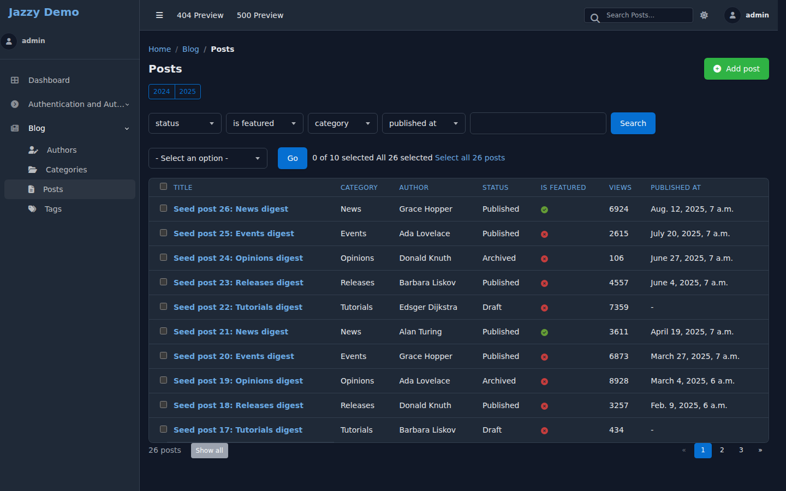Viewport: 786px width, 491px height.
Task: Open the Select an option action dropdown
Action: (208, 158)
